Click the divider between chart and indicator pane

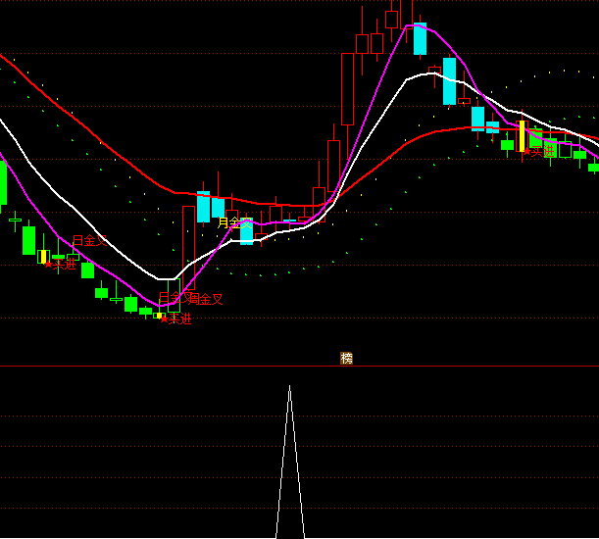[147, 367]
